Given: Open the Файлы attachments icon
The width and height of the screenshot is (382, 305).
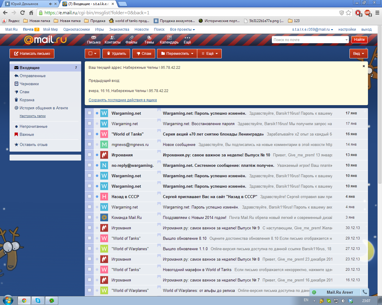Looking at the screenshot, I should (131, 38).
